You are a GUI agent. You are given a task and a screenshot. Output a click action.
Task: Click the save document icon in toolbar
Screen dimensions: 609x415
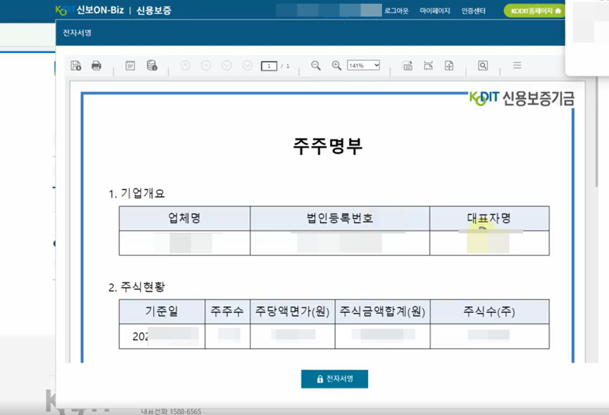tap(76, 65)
